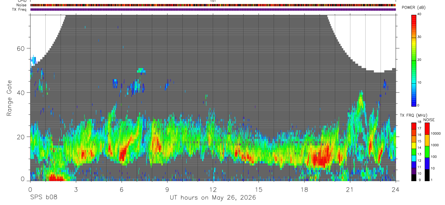This screenshot has height=205, width=445.
Task: Click the 40 value on power scale
Action: pyautogui.click(x=420, y=14)
